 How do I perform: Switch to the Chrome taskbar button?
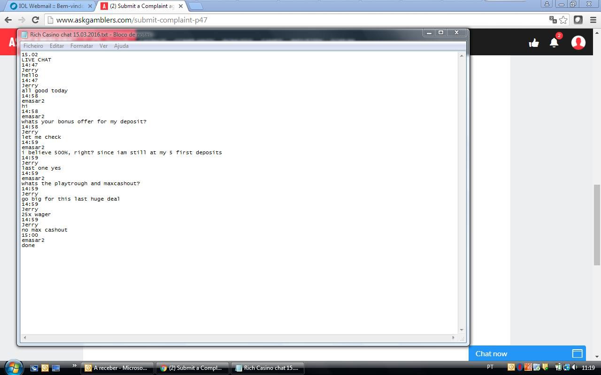coord(193,368)
